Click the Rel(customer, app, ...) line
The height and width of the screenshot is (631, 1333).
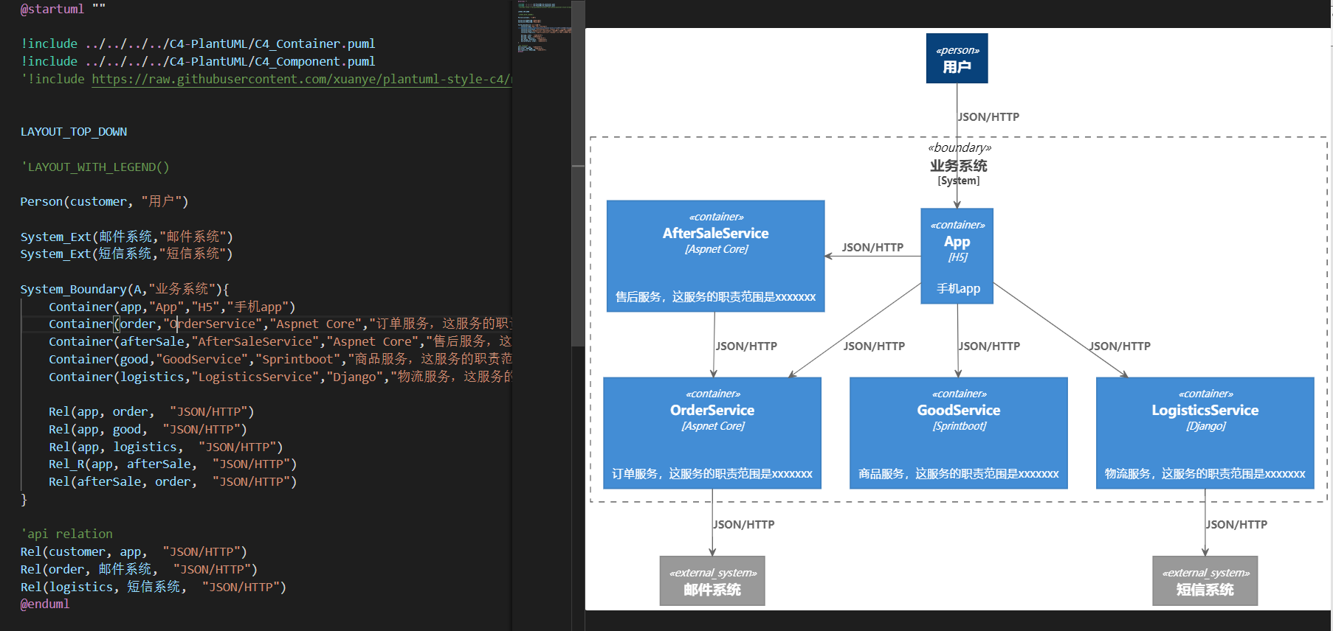pyautogui.click(x=134, y=551)
